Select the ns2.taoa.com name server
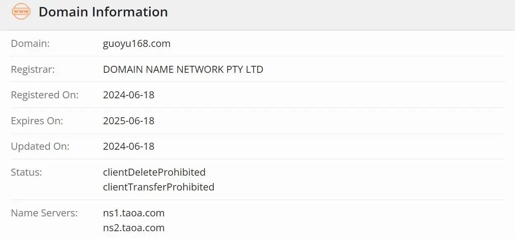The height and width of the screenshot is (239, 515). 134,228
